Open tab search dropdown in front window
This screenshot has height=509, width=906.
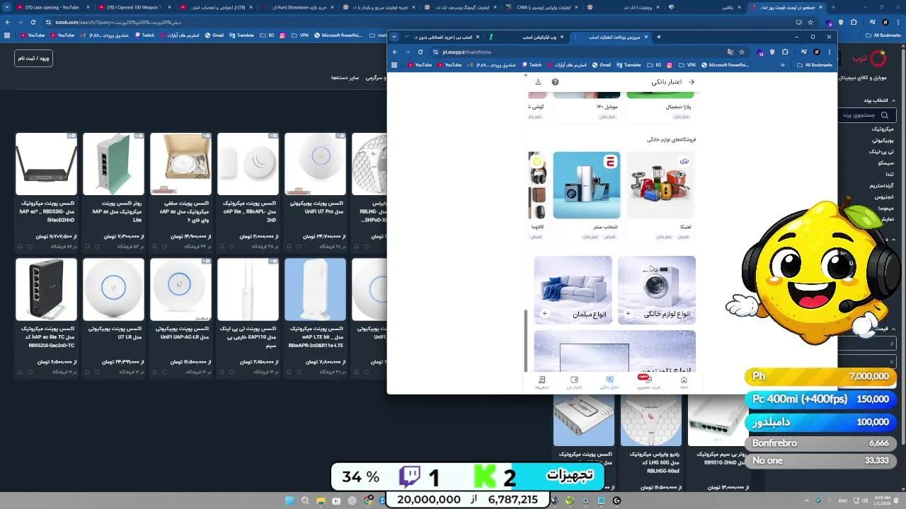pyautogui.click(x=394, y=37)
